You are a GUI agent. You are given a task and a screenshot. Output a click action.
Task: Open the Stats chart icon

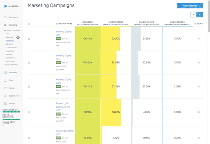point(5,80)
